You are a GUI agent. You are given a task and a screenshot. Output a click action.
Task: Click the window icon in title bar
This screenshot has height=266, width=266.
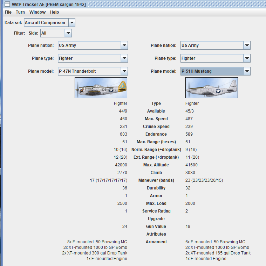[7, 4]
